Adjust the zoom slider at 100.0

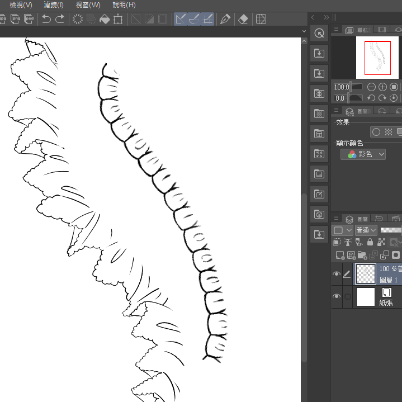pyautogui.click(x=357, y=87)
